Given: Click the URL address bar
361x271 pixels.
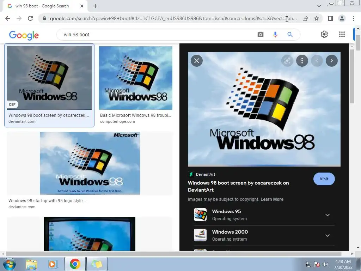Looking at the screenshot, I should tap(173, 18).
